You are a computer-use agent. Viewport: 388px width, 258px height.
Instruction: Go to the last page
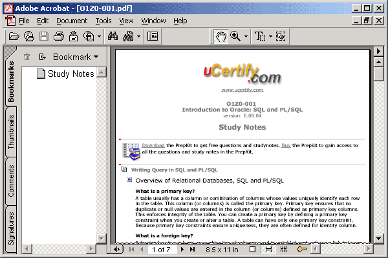(193, 250)
